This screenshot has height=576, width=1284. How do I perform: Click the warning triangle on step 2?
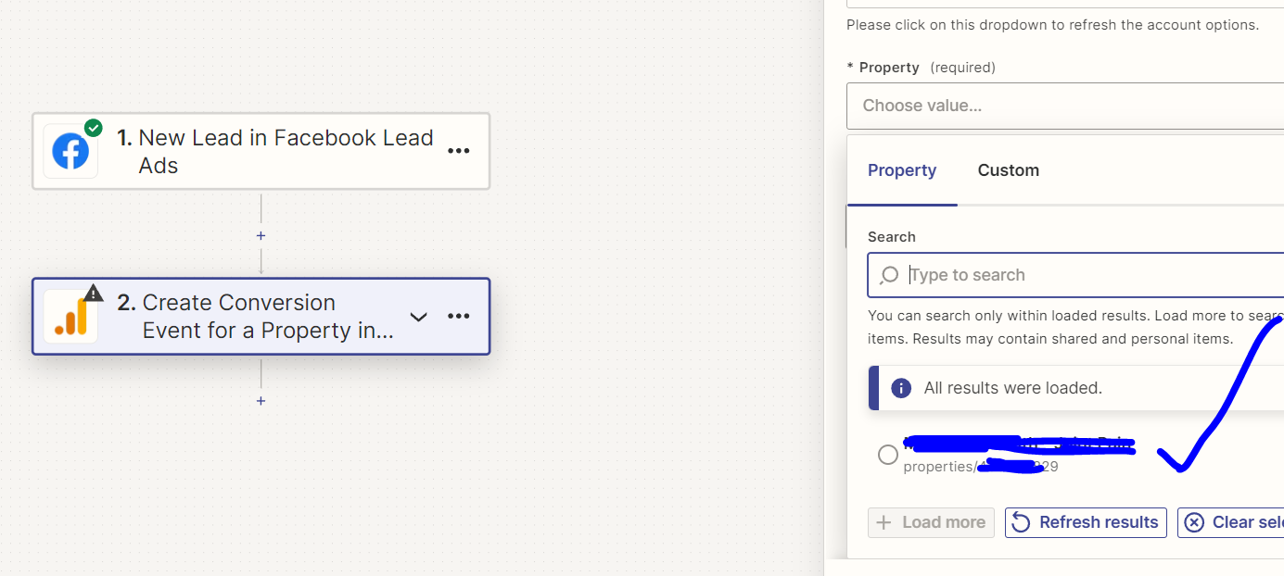[x=94, y=294]
